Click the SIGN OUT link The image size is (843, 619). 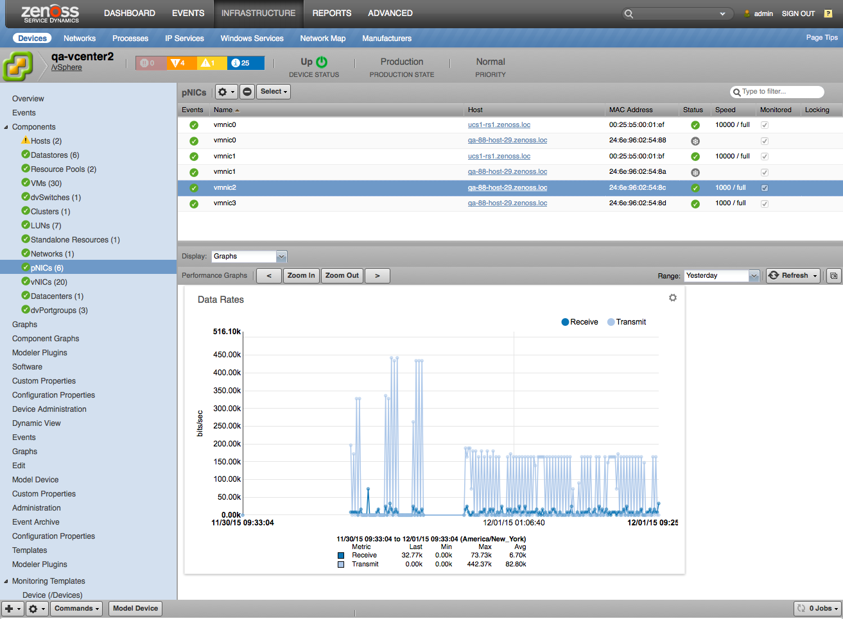pyautogui.click(x=798, y=13)
